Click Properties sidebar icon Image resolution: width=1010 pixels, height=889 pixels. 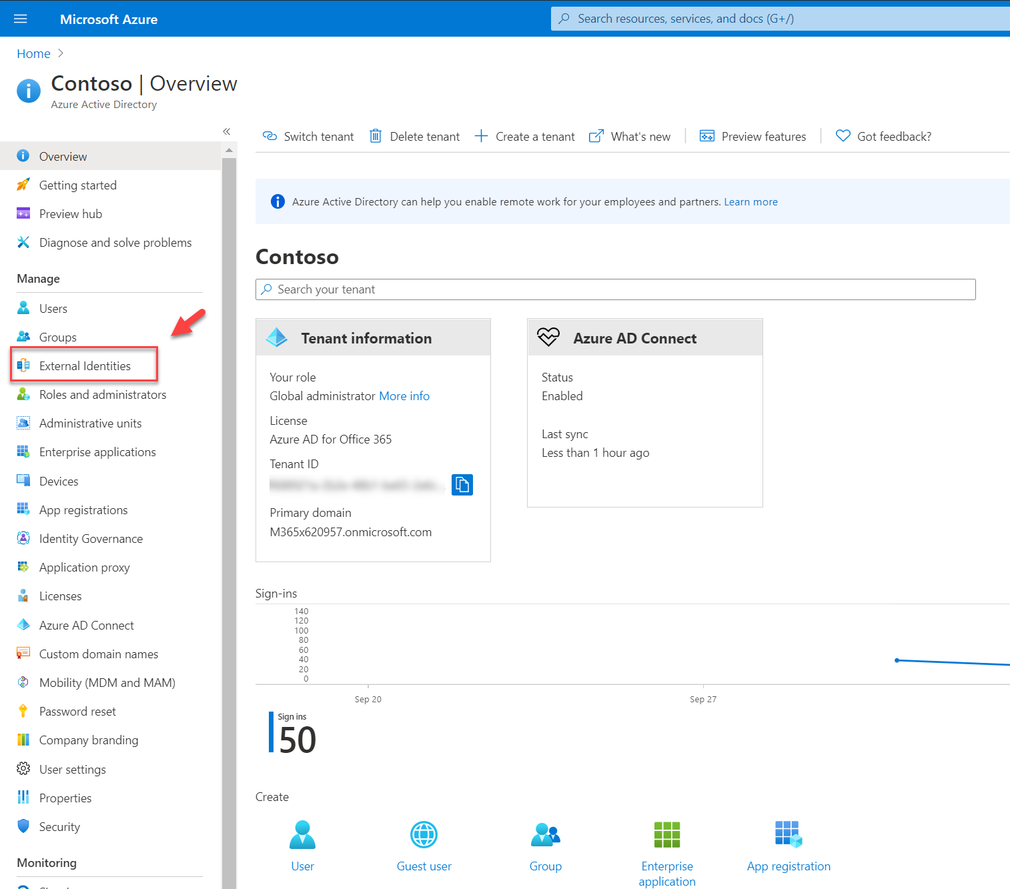tap(23, 798)
